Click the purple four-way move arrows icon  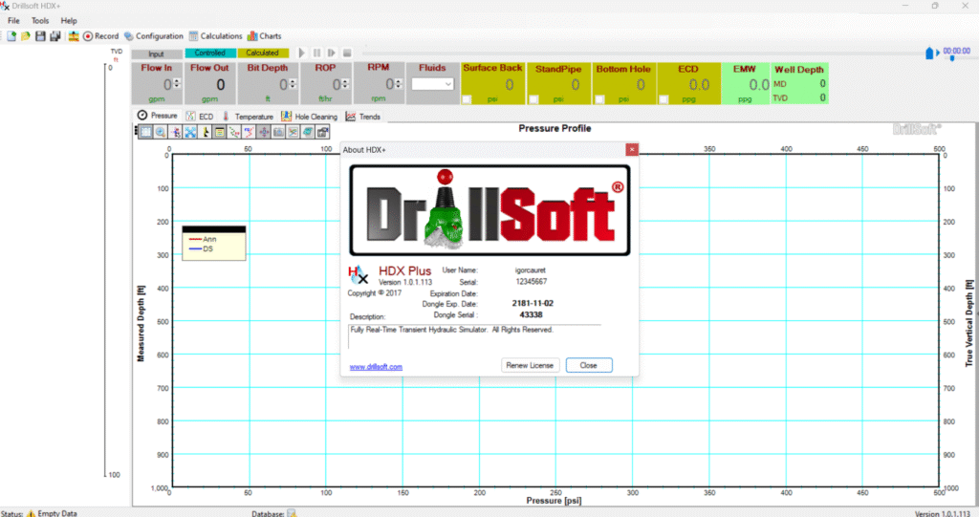coord(264,132)
